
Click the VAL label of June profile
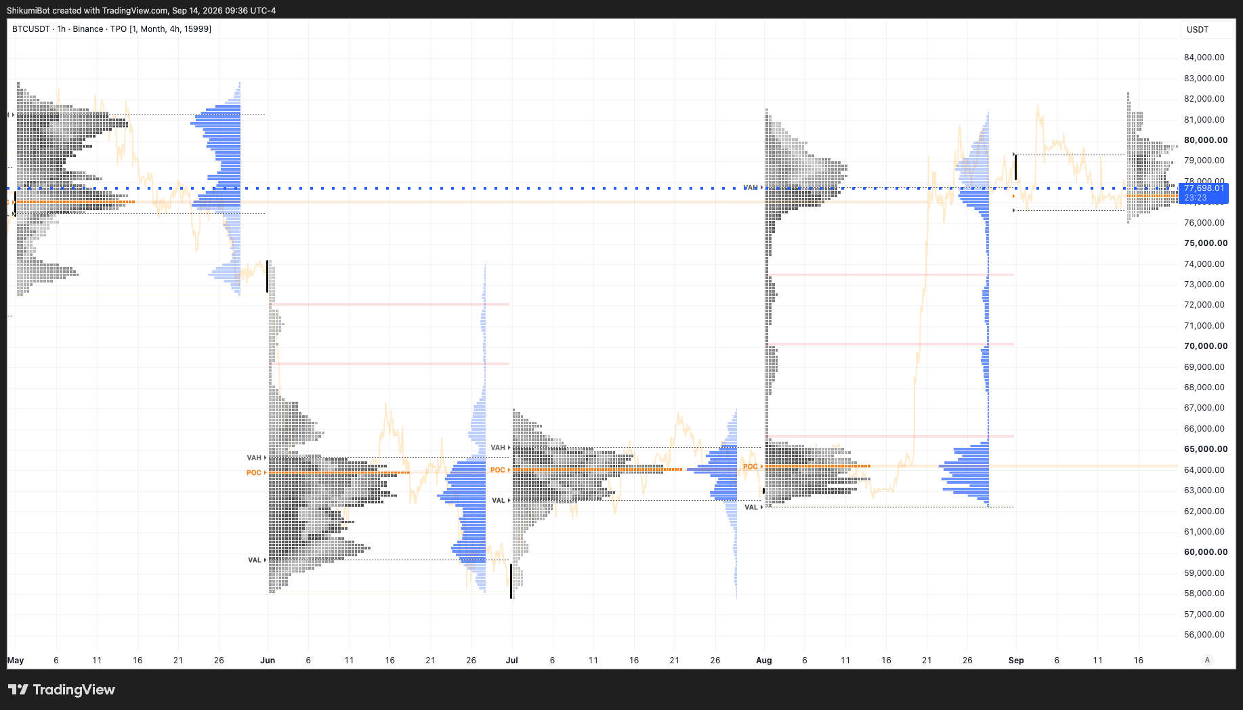pyautogui.click(x=255, y=560)
